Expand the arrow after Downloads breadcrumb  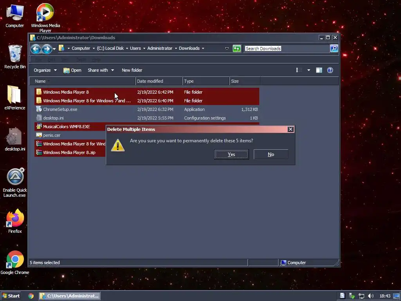(203, 48)
